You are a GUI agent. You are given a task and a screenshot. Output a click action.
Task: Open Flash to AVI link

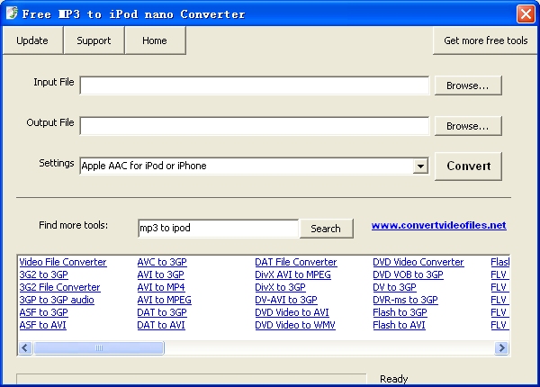tap(399, 325)
